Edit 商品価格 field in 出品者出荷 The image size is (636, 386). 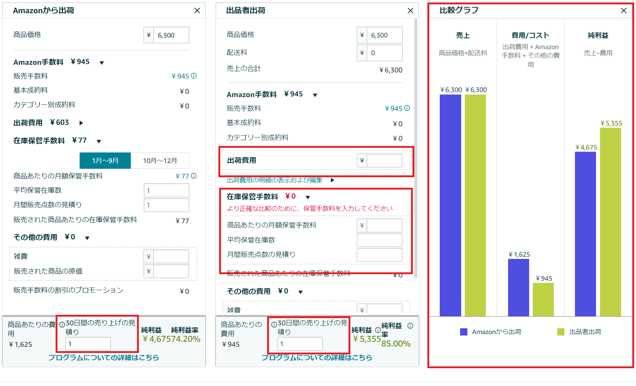(385, 35)
